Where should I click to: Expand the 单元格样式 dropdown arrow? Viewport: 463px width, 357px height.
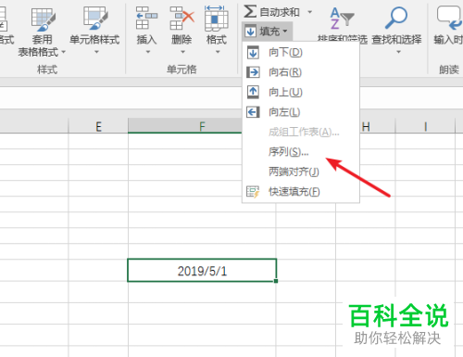coord(96,52)
